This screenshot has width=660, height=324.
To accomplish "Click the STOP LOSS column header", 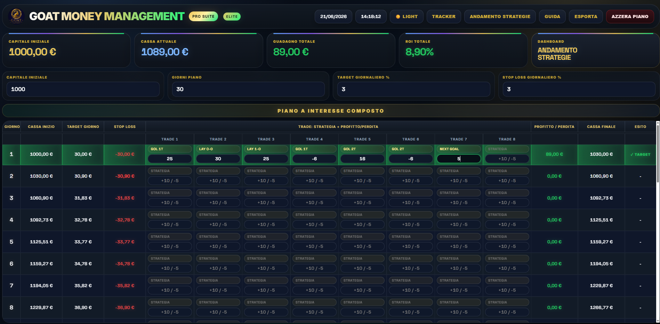I will click(125, 127).
